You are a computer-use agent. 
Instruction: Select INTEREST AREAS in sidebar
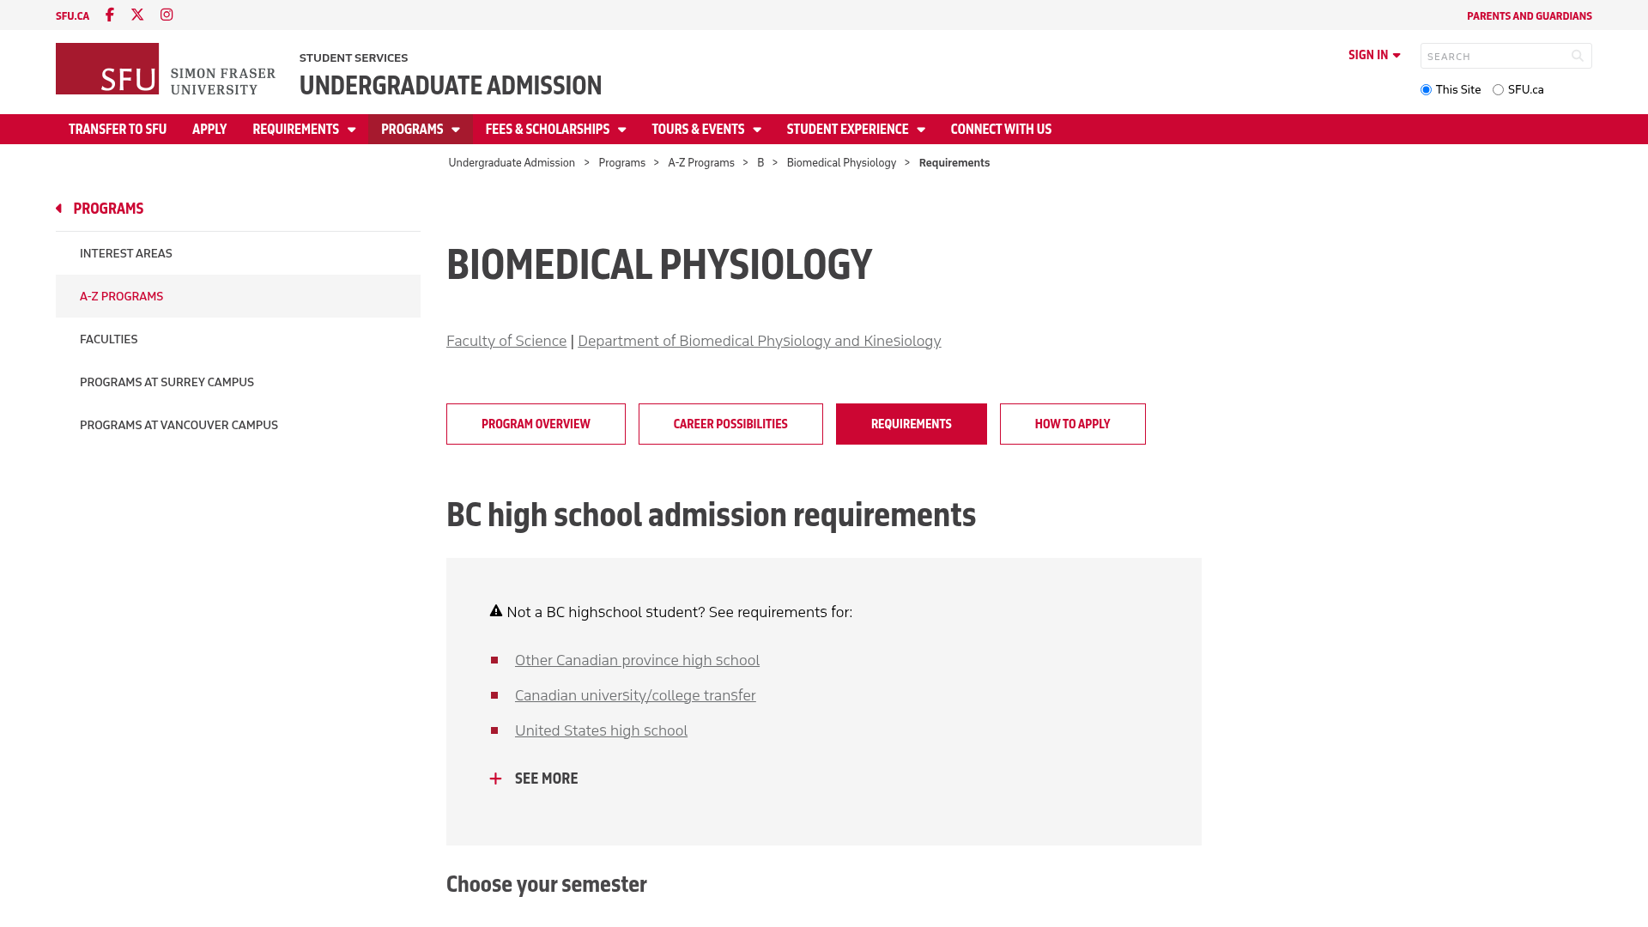click(x=238, y=253)
